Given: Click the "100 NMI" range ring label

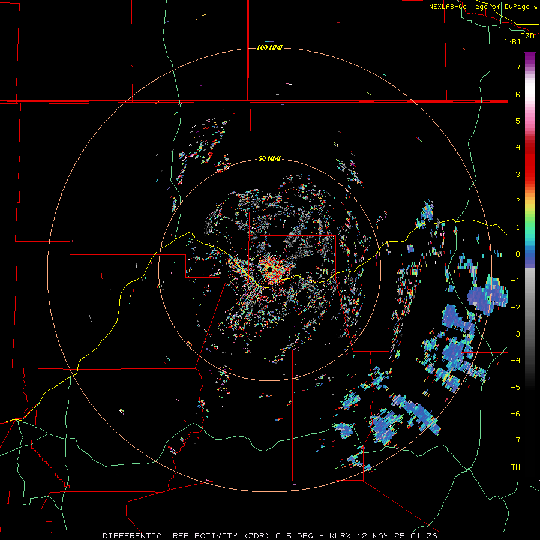Looking at the screenshot, I should click(269, 47).
